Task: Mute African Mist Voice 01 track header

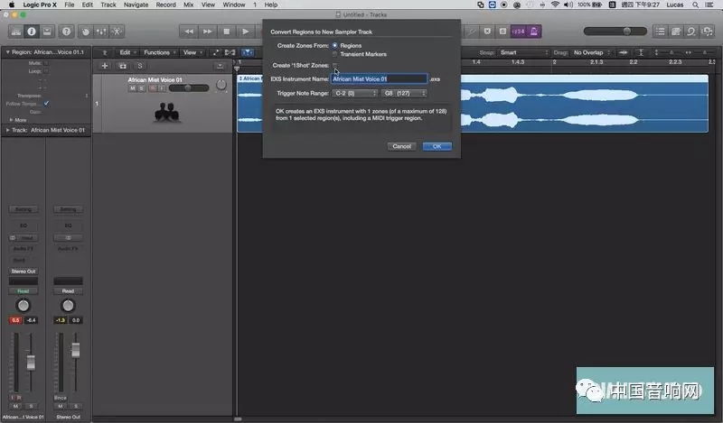Action: 133,87
